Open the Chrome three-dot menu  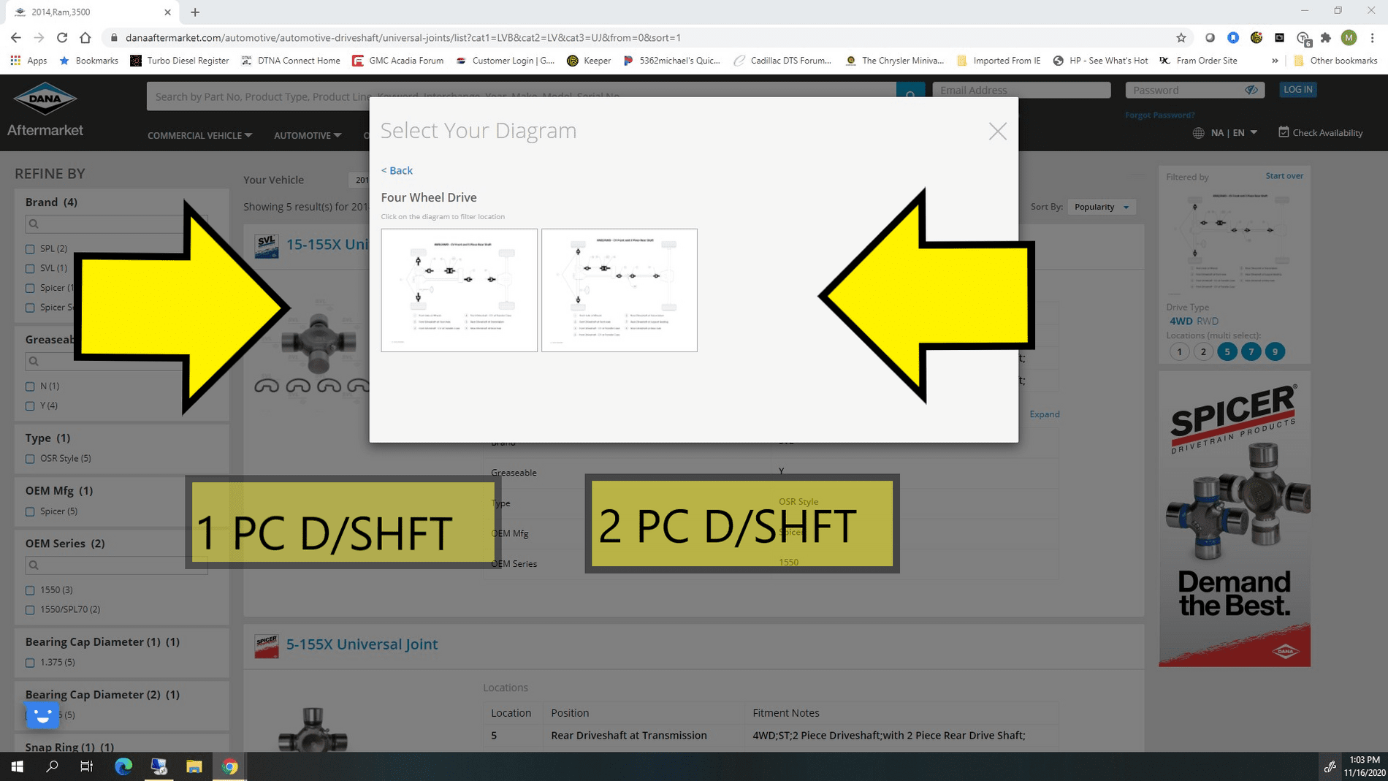(1373, 37)
